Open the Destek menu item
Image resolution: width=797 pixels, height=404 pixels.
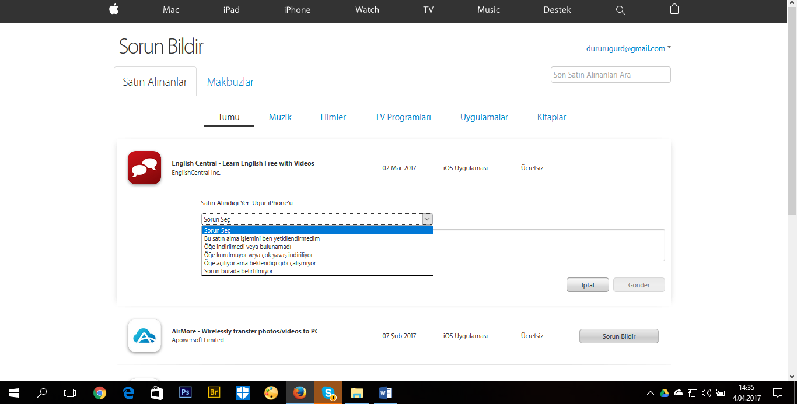pyautogui.click(x=557, y=10)
